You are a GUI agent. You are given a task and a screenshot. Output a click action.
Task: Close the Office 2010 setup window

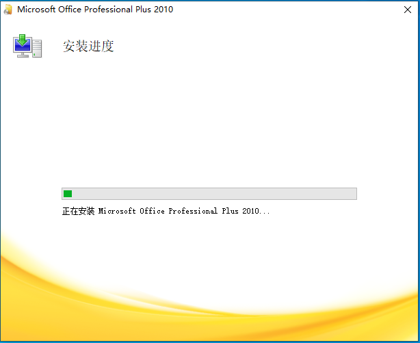(408, 10)
